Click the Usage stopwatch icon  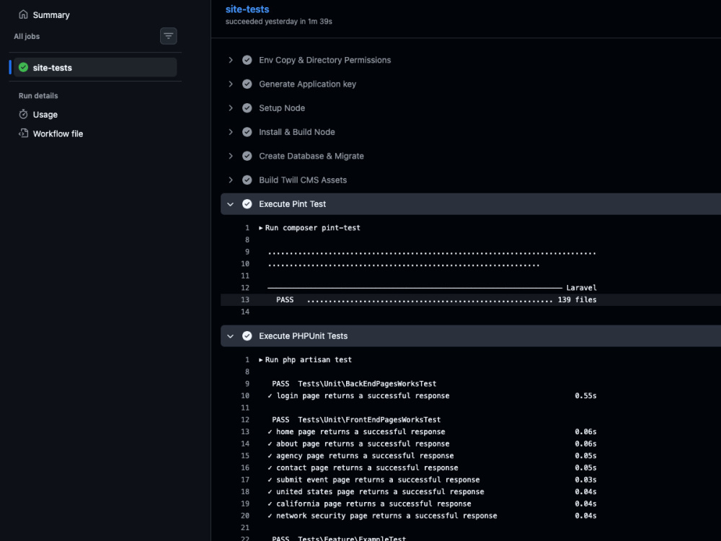(x=23, y=114)
